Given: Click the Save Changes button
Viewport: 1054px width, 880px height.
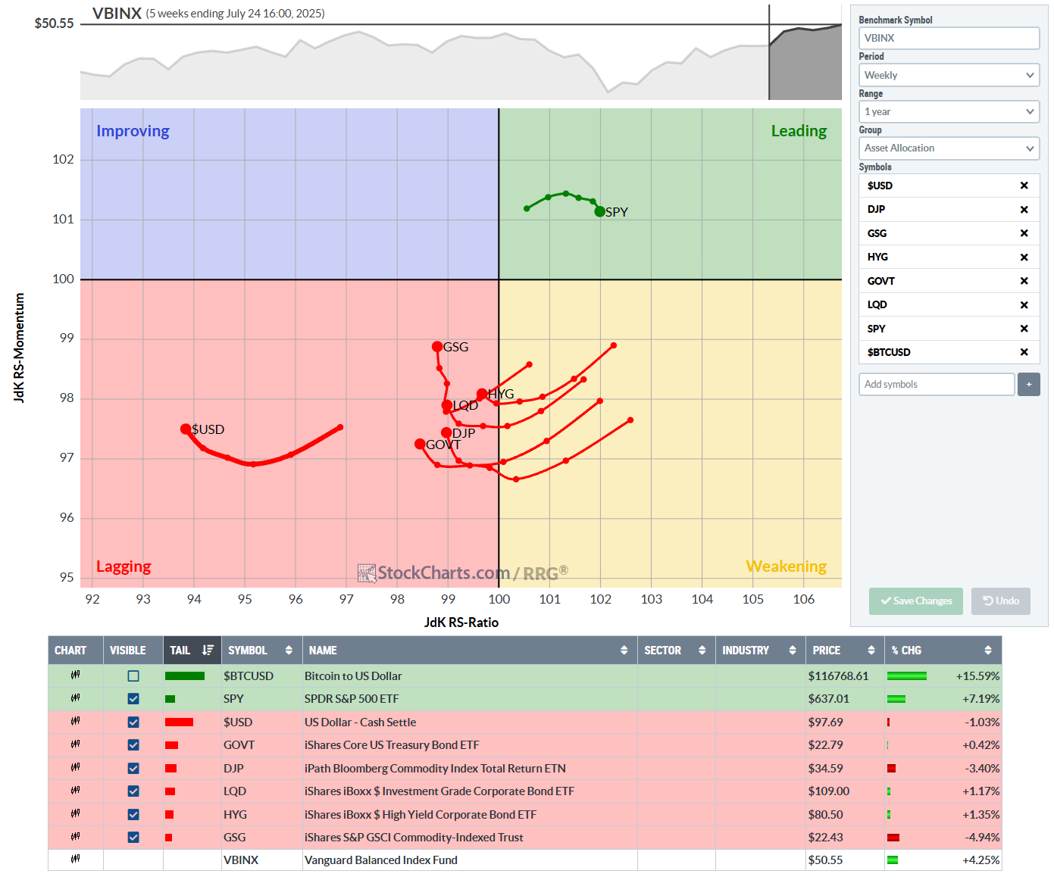Looking at the screenshot, I should click(915, 601).
